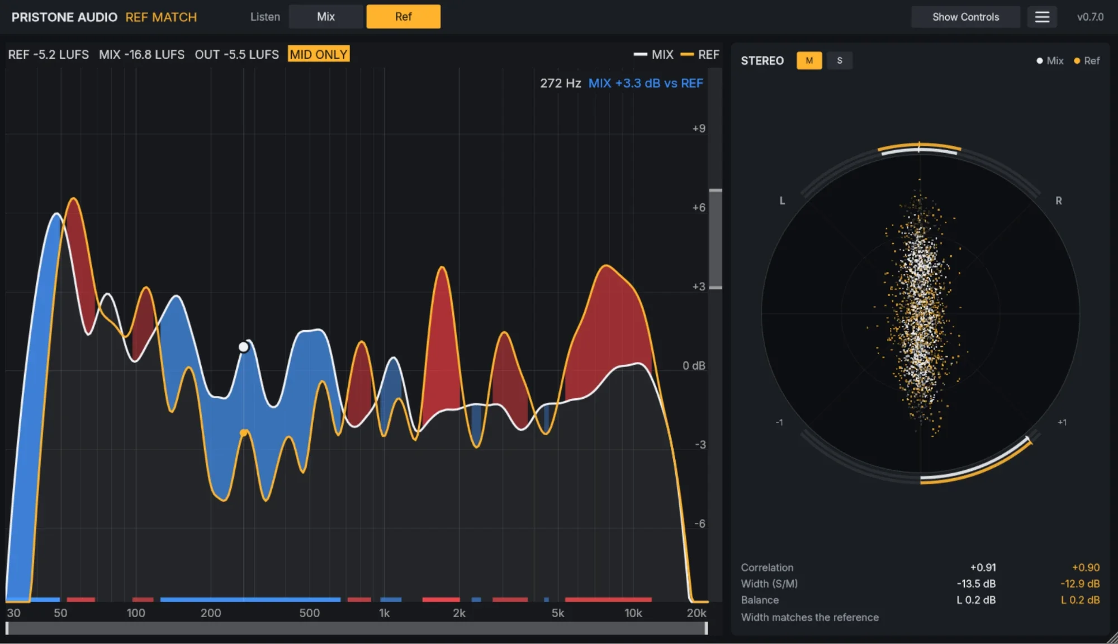The image size is (1118, 644).
Task: Click the REF -5.2 LUFS readout
Action: [48, 54]
